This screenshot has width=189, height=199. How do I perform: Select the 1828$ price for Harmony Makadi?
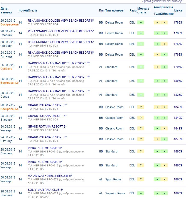[x=178, y=95]
